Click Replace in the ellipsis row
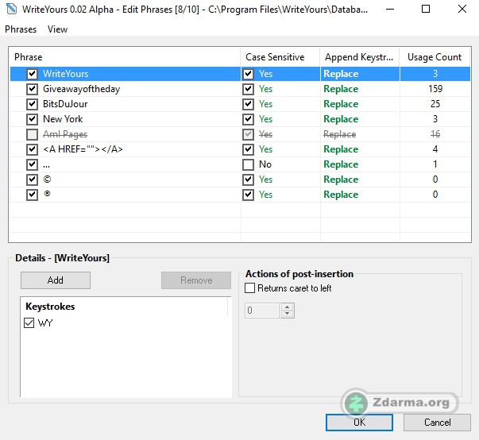Image resolution: width=479 pixels, height=440 pixels. 341,164
